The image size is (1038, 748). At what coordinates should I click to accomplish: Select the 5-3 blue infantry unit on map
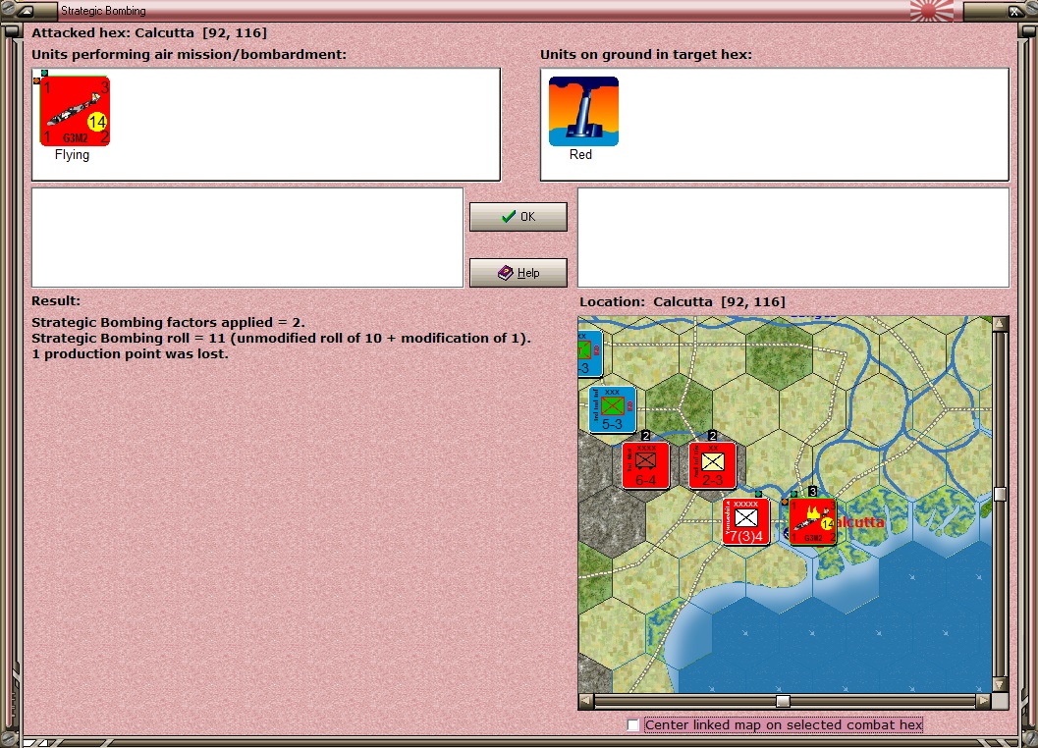613,409
